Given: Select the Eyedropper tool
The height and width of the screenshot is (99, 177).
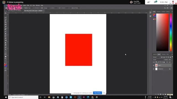Looking at the screenshot, I should (6, 27).
